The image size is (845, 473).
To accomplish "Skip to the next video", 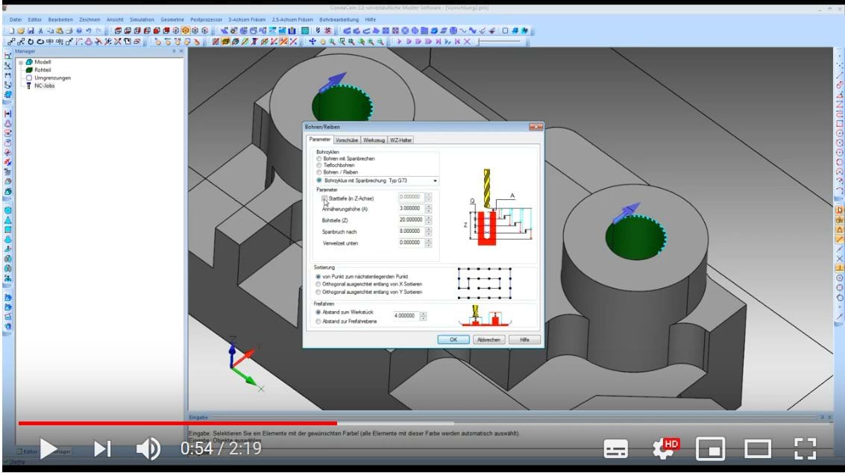I will point(102,448).
